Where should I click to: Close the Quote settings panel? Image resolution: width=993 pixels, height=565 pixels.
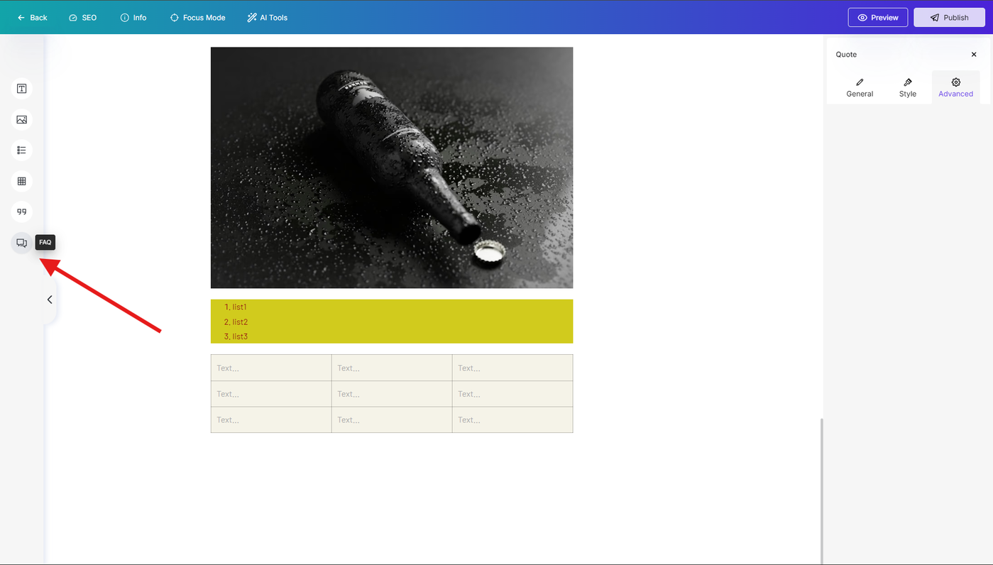pyautogui.click(x=974, y=55)
